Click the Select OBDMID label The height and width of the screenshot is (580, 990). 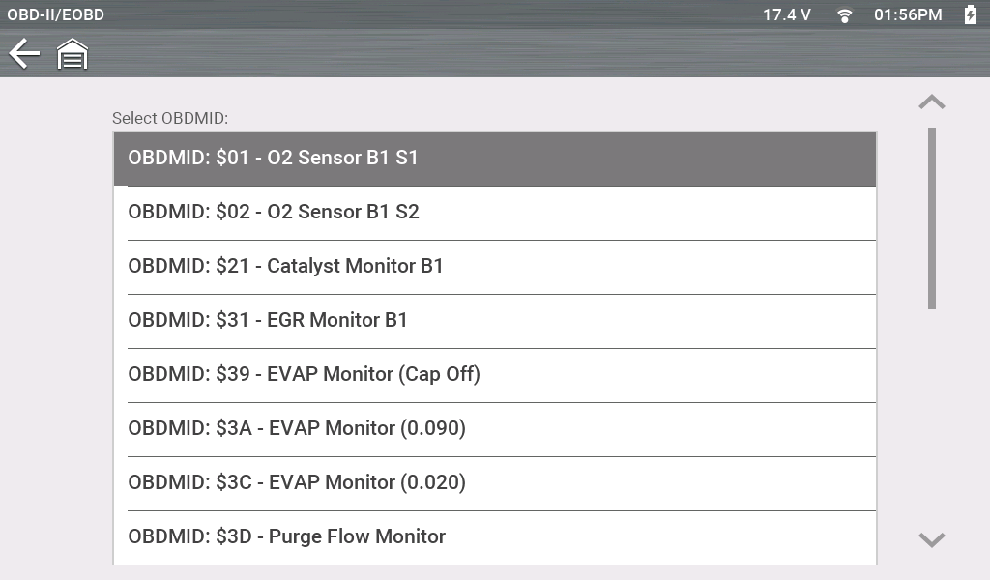coord(170,119)
